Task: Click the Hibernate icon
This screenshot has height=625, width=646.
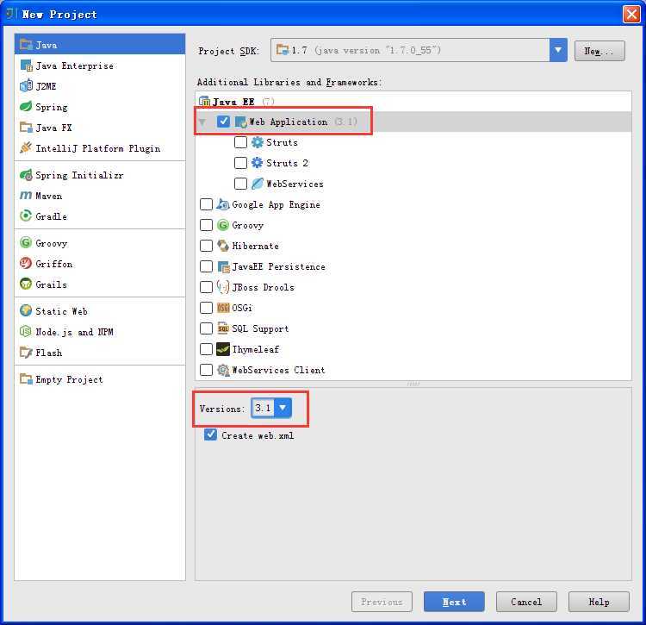Action: pos(223,246)
